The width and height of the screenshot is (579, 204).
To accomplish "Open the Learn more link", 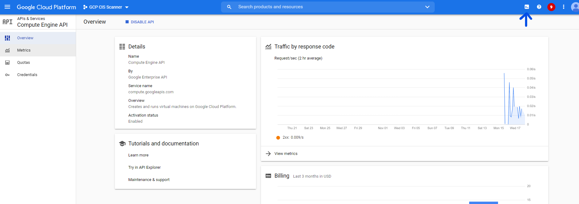I will tap(138, 155).
